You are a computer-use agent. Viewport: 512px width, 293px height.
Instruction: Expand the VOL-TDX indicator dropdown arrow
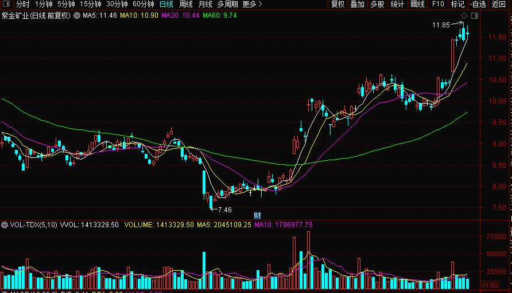[4, 225]
